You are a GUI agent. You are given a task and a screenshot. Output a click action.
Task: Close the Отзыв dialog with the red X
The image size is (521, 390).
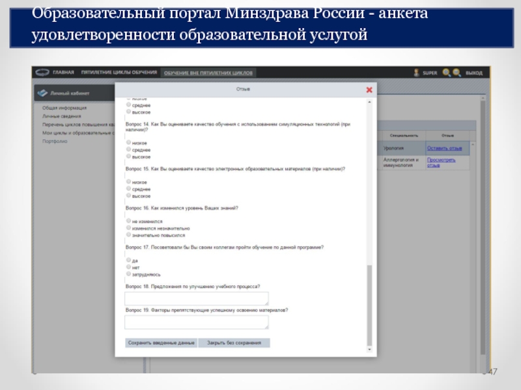click(369, 90)
